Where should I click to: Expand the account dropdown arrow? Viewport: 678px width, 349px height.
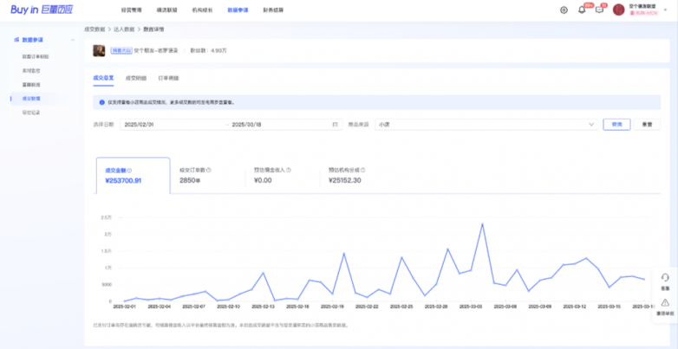pos(665,10)
